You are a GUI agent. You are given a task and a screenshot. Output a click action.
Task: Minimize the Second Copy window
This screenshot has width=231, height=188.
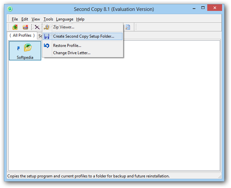[x=194, y=8]
